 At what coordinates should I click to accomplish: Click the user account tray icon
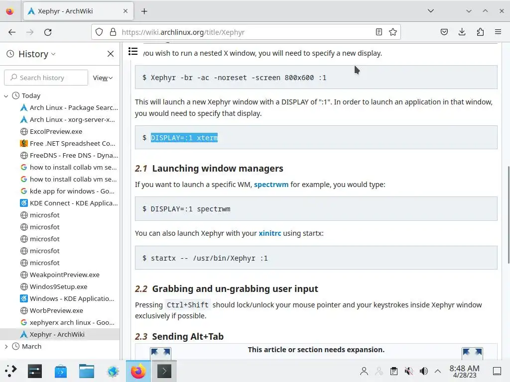point(364,371)
